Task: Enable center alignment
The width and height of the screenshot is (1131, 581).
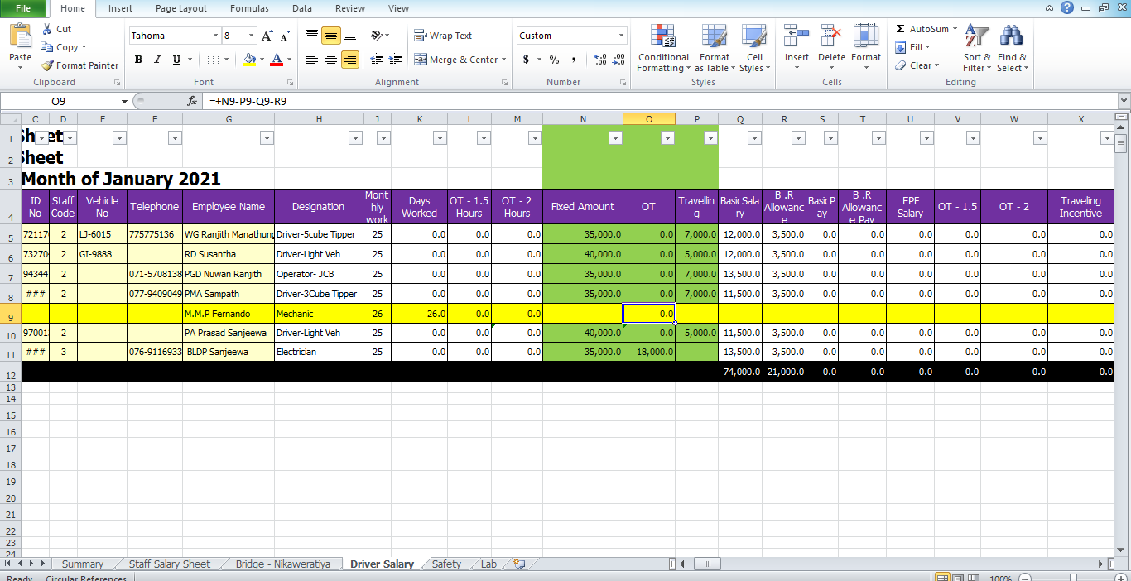Action: [x=330, y=59]
